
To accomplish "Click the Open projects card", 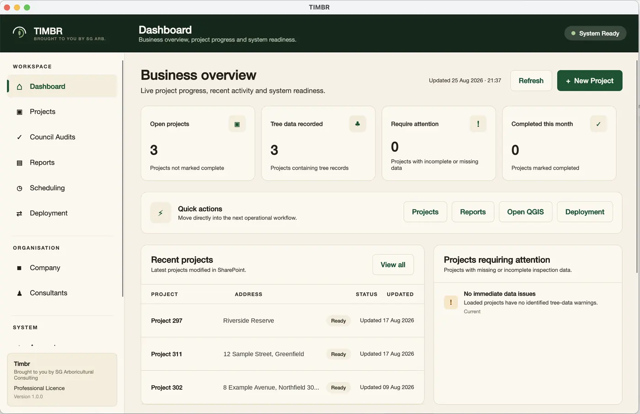I will [198, 143].
